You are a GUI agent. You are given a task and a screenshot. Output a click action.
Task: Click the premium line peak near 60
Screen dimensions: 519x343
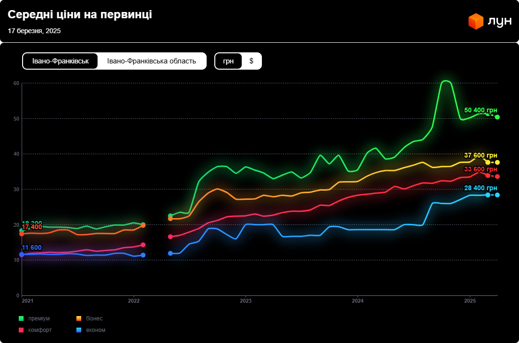(x=445, y=81)
